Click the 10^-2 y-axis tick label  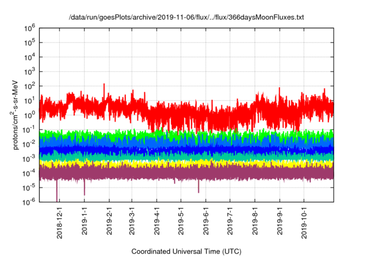click(29, 145)
